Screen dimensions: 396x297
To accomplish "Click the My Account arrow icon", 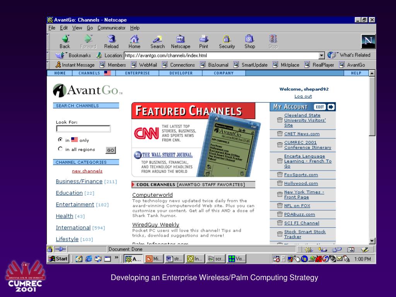I will click(x=331, y=107).
